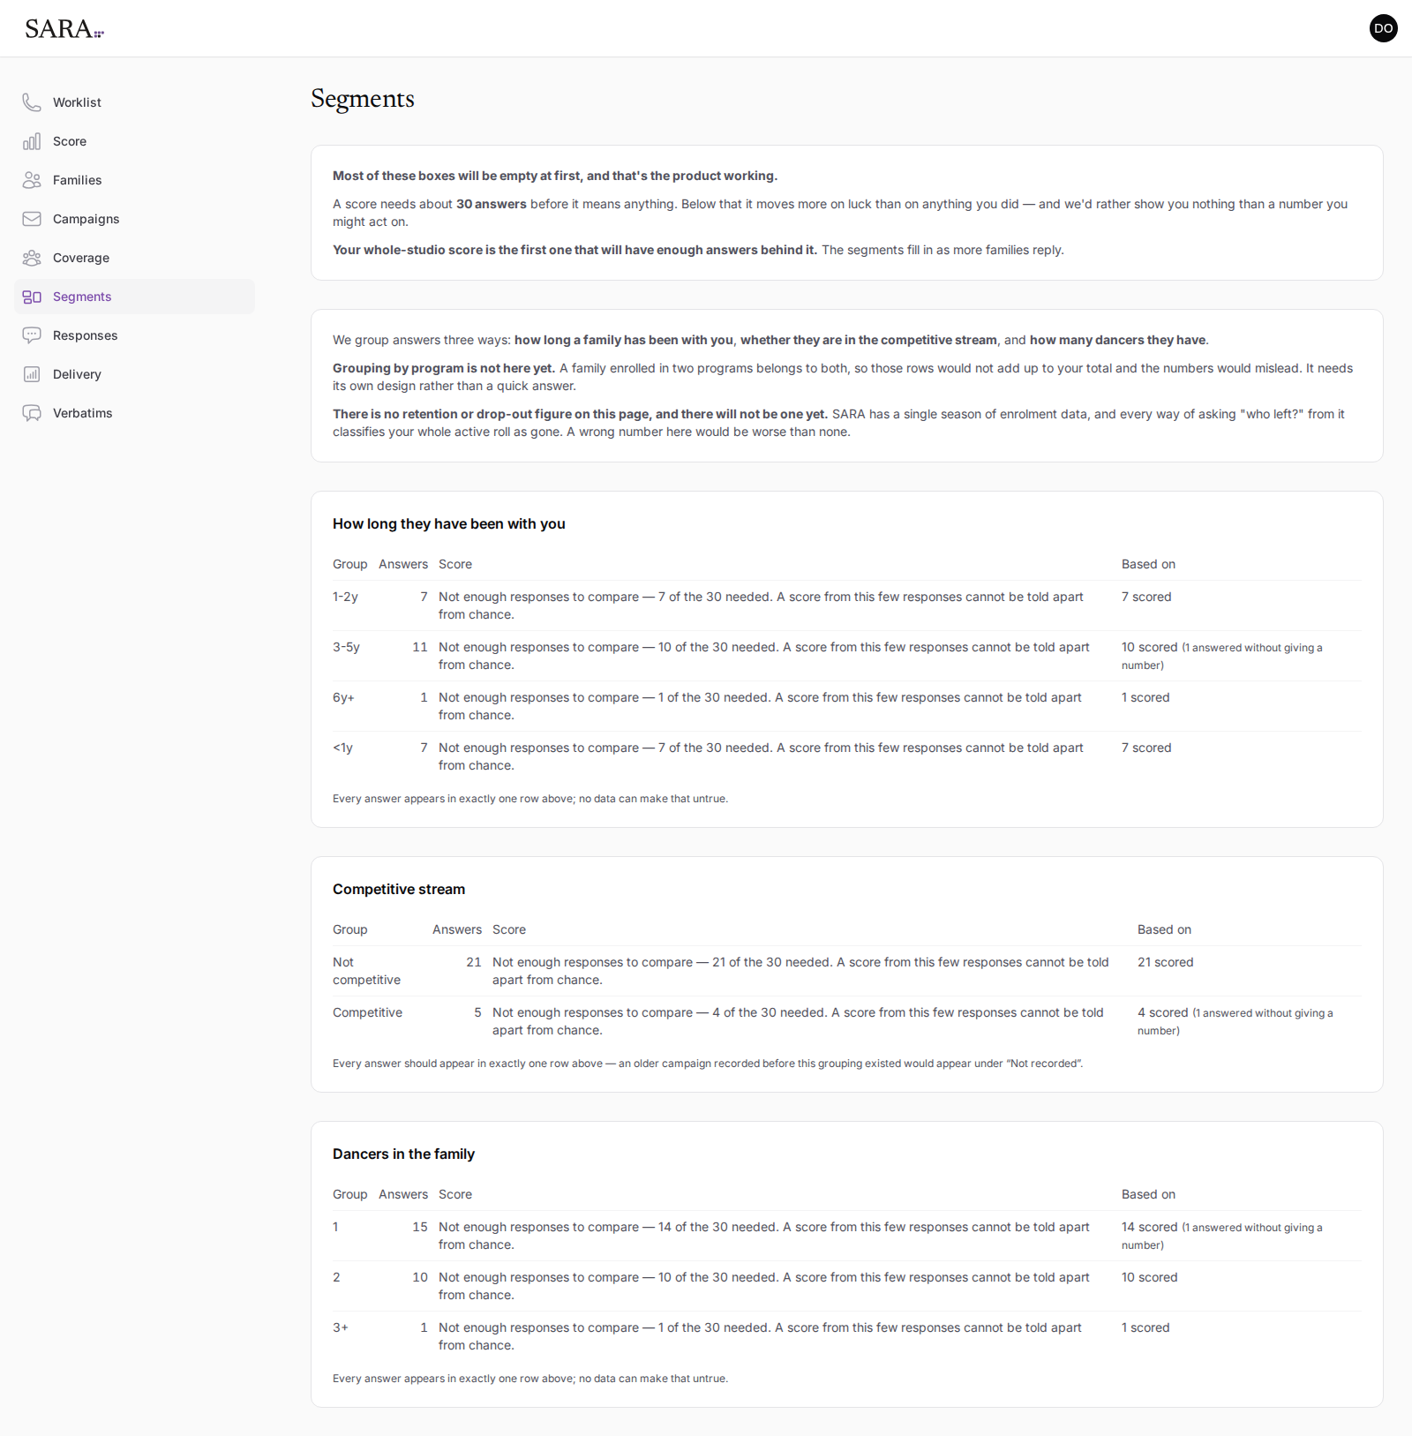Click the SARA logo
1412x1436 pixels.
click(64, 29)
